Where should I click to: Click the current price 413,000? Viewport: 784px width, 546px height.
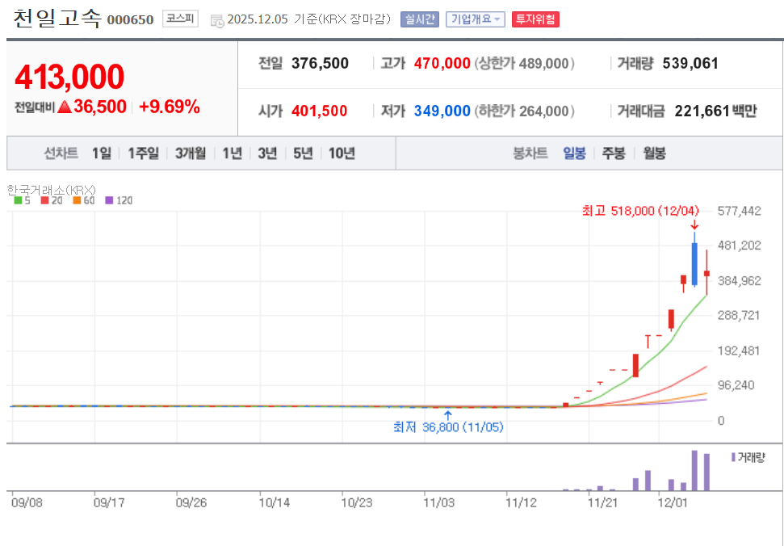click(x=69, y=77)
